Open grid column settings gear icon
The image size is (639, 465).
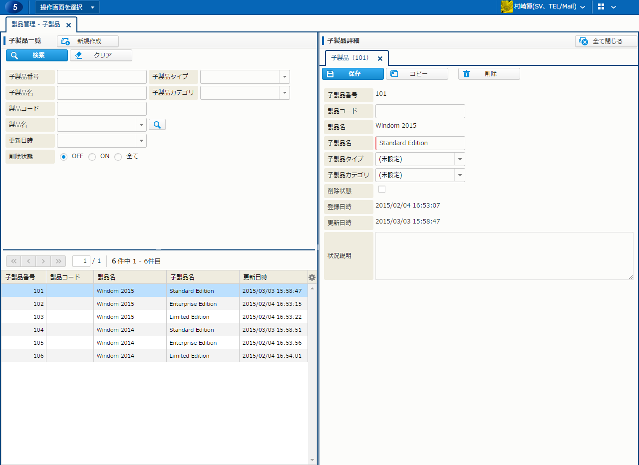tap(312, 277)
